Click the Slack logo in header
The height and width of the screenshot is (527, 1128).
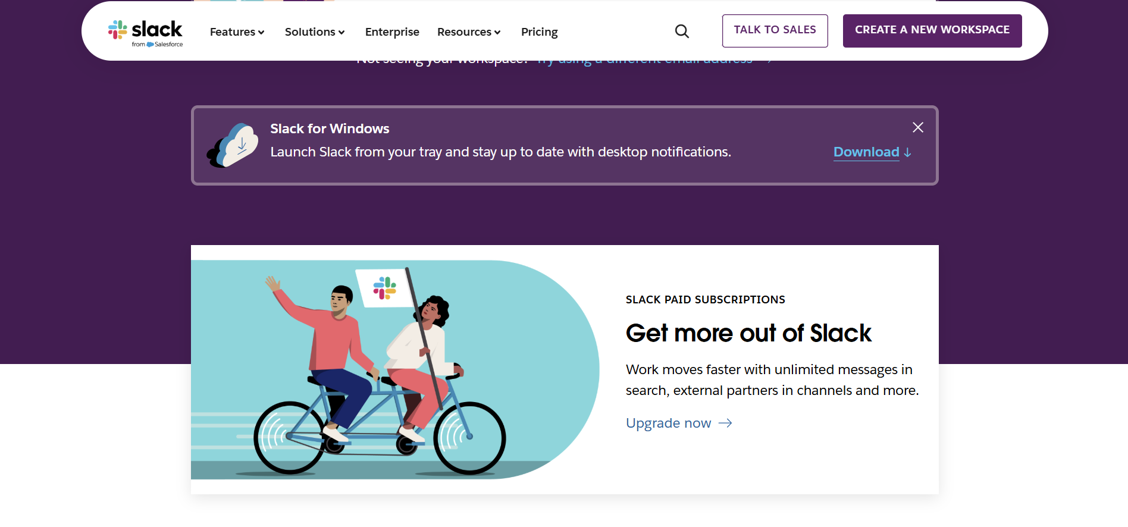point(145,33)
